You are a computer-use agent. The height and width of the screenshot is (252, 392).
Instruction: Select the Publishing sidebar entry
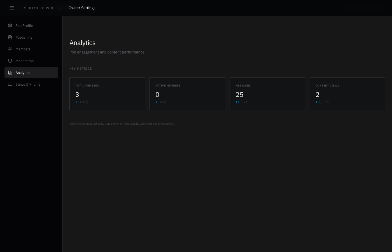(x=24, y=37)
